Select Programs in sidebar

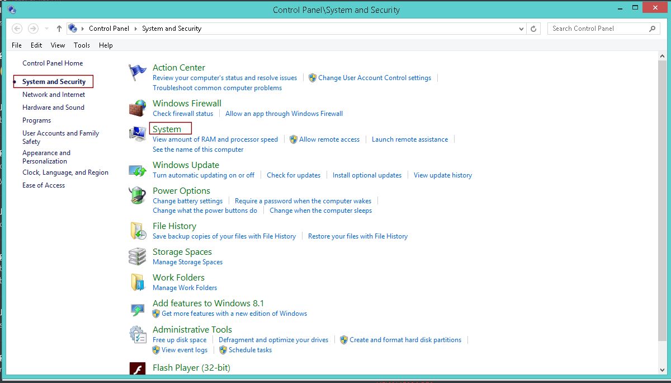pyautogui.click(x=36, y=120)
